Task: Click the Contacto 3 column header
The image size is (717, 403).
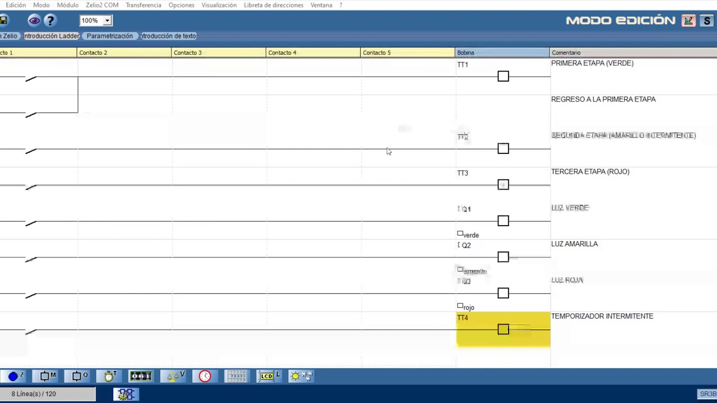Action: [x=218, y=53]
